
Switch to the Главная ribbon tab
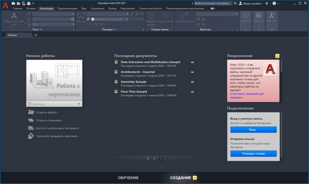click(x=17, y=9)
